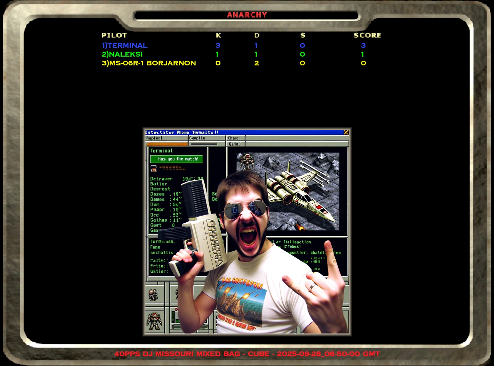
Task: Click the orange progress bar below Replenl
Action: pos(166,144)
